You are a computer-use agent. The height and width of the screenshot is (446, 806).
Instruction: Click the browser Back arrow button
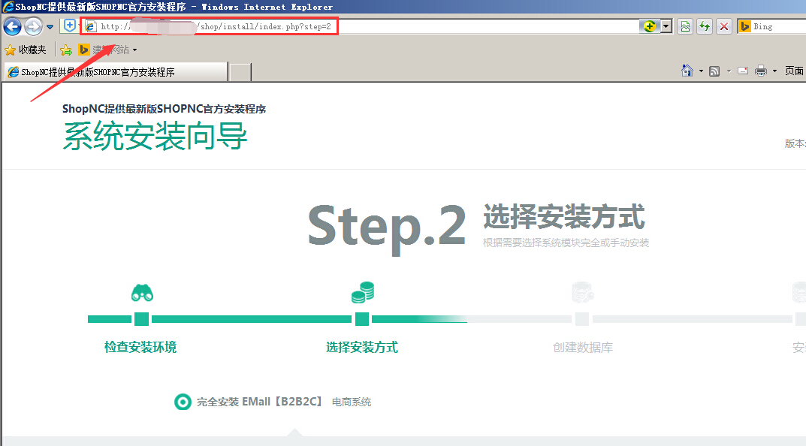[x=12, y=27]
